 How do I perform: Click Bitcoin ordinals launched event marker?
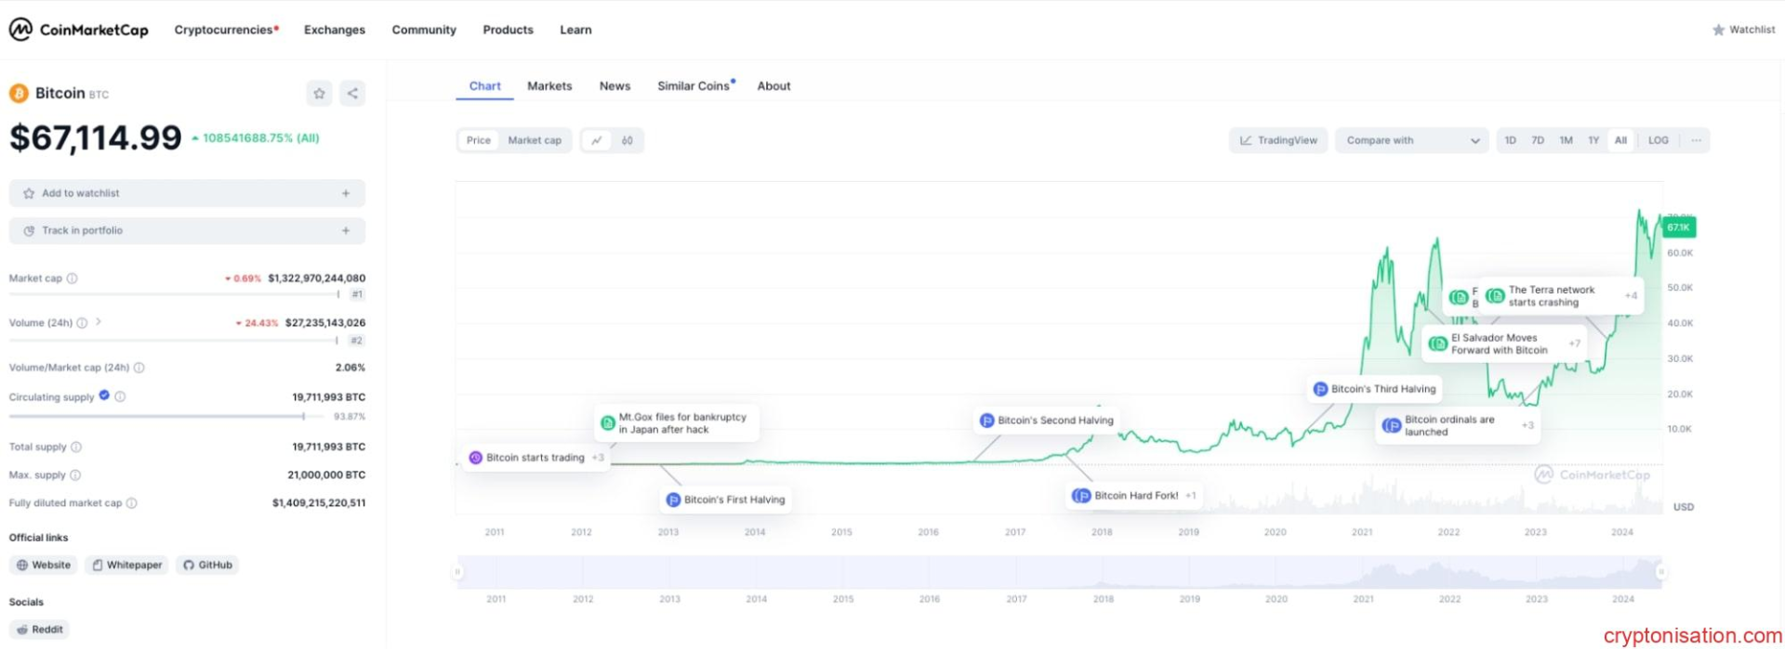(1458, 425)
